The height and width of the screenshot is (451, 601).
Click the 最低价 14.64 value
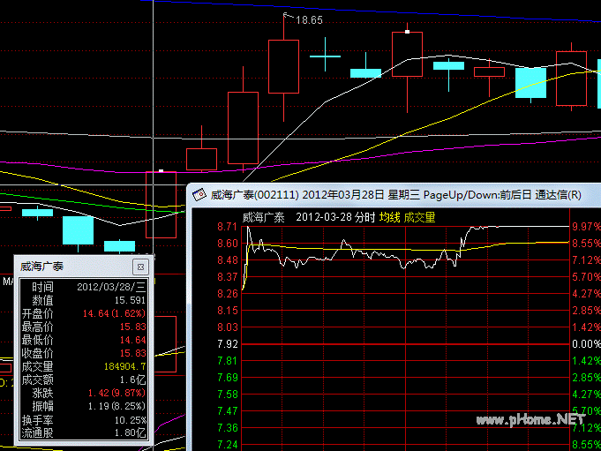click(x=132, y=340)
